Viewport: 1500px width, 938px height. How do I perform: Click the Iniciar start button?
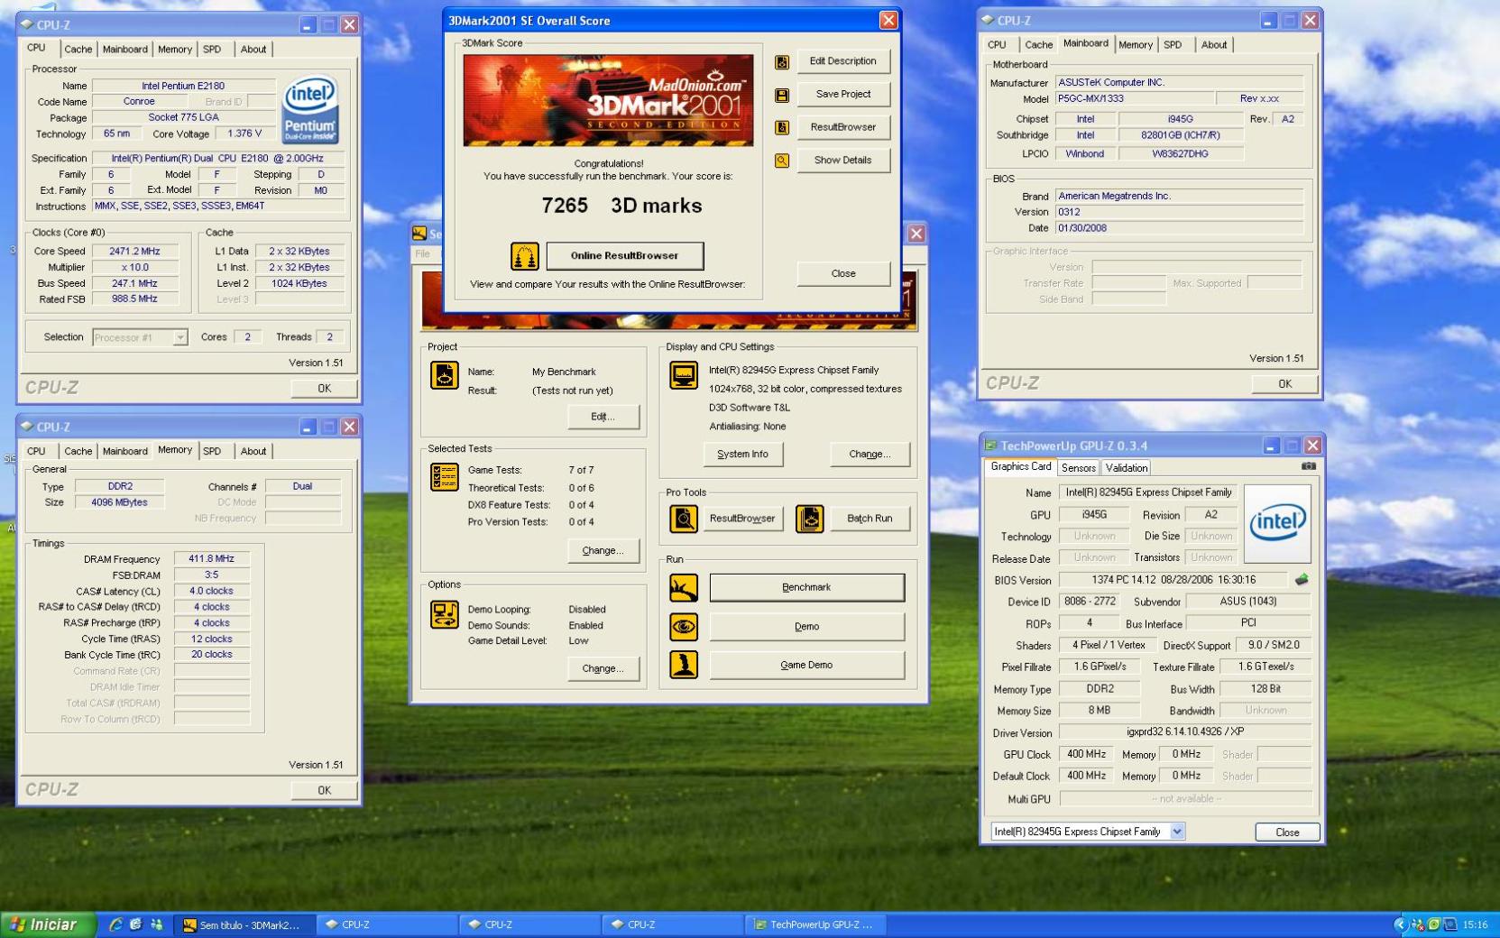pyautogui.click(x=47, y=924)
